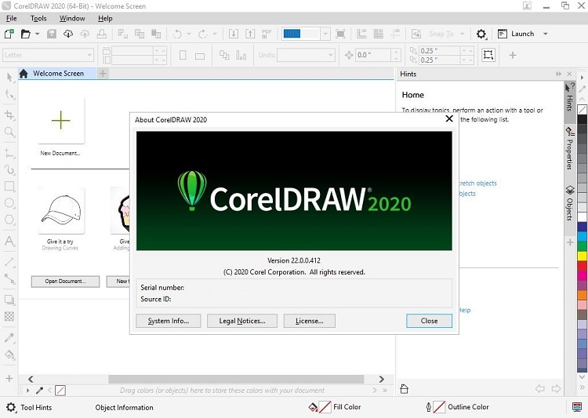The image size is (588, 418).
Task: Select the Freehand tool in toolbox
Action: (9, 169)
